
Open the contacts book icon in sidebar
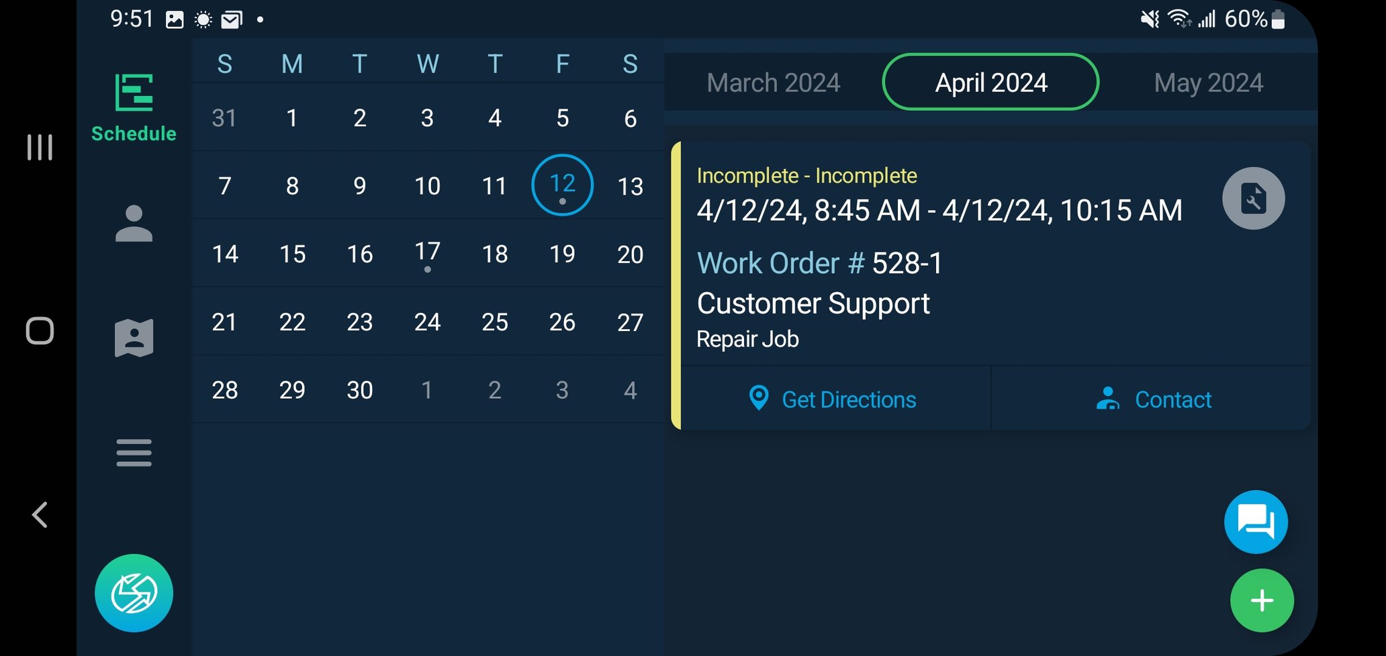tap(134, 337)
